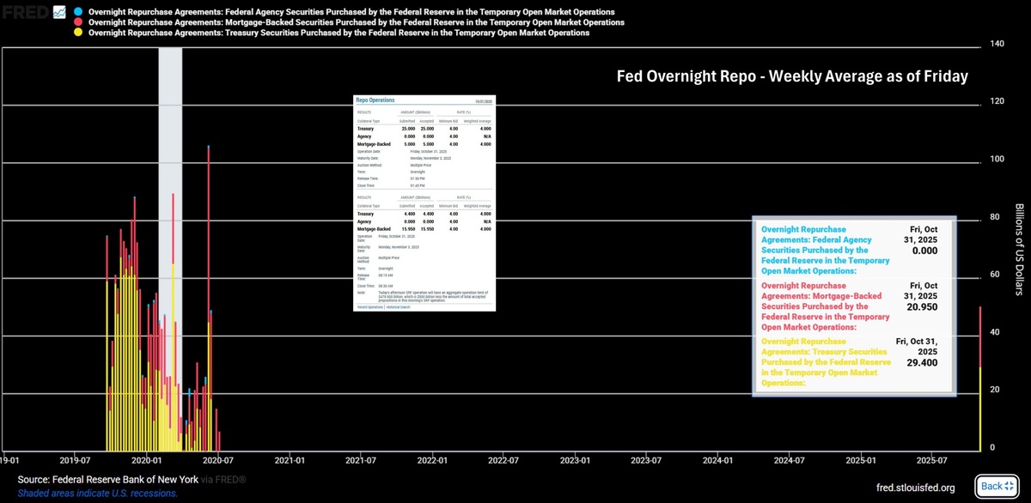This screenshot has width=1031, height=503.
Task: Click the blue Federal Agency Securities legend dot
Action: click(x=78, y=10)
